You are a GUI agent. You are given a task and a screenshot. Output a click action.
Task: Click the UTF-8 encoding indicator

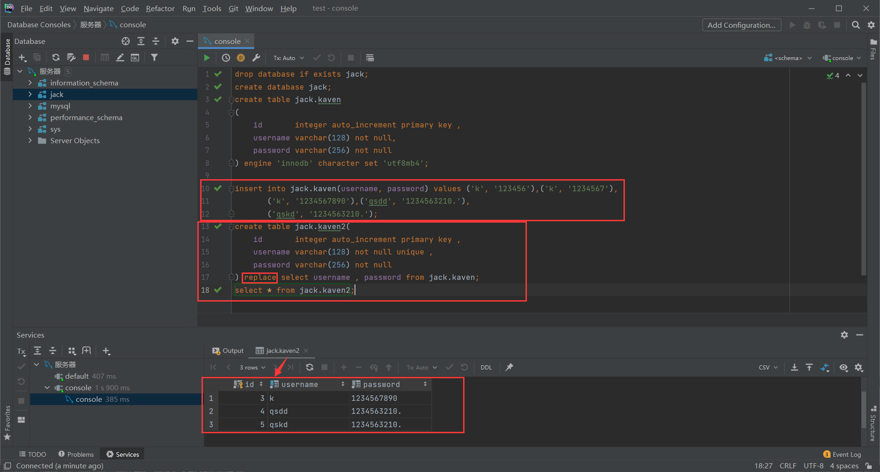813,466
